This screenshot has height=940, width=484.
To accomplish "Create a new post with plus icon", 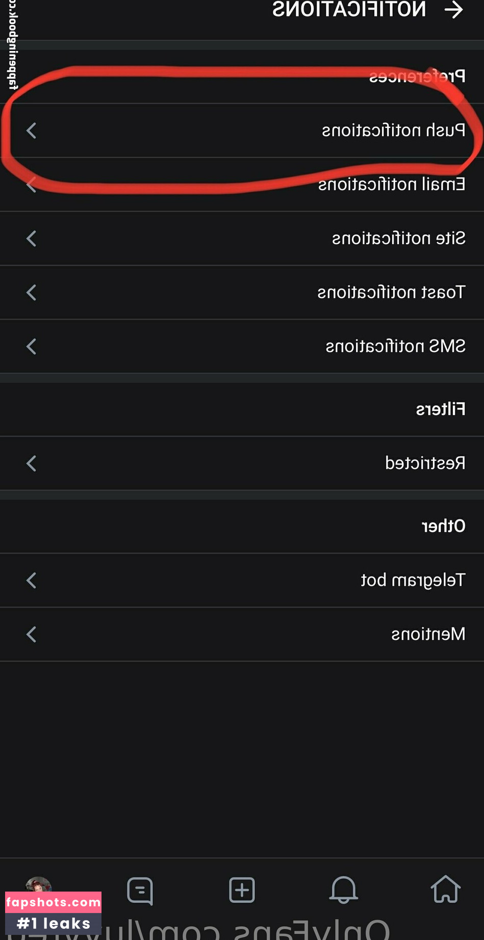I will click(x=242, y=890).
